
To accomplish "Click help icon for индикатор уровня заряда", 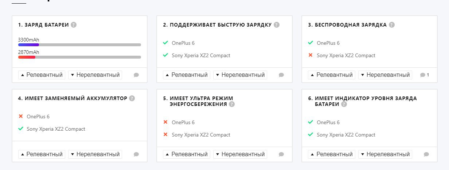I will (344, 104).
